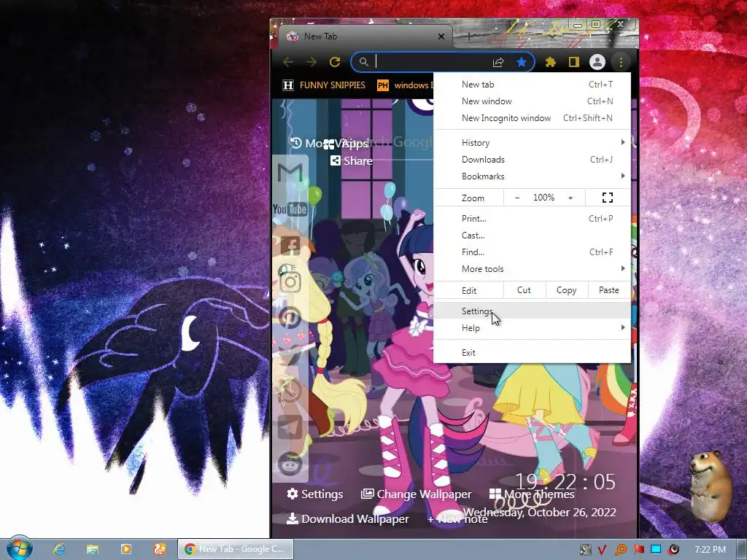
Task: Open the Telegram sidebar shortcut
Action: (x=290, y=427)
